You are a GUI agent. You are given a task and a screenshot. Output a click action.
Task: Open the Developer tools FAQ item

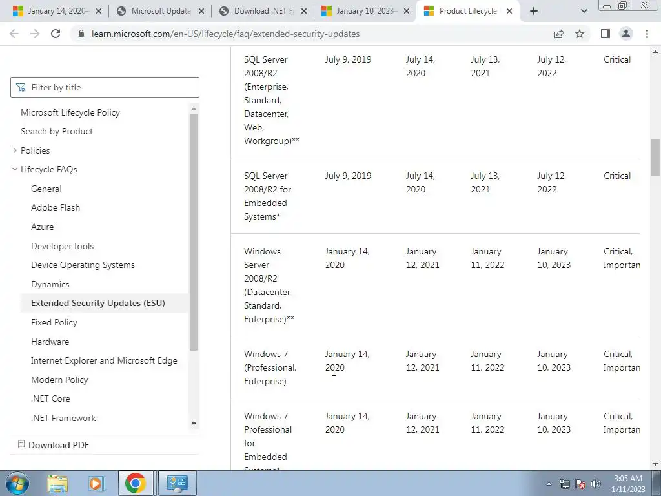[63, 246]
